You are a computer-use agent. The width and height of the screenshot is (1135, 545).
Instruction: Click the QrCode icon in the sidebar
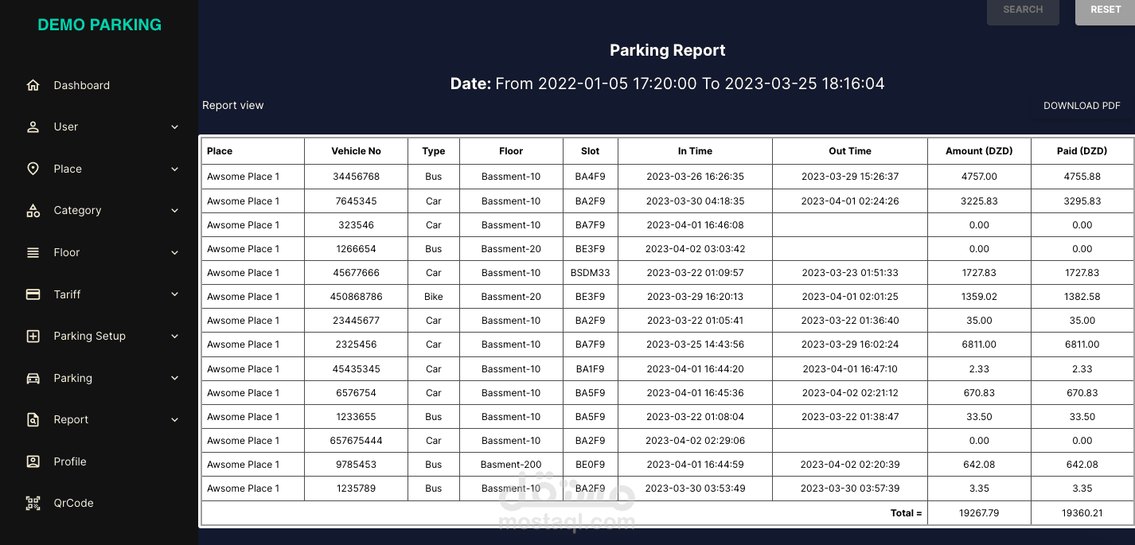point(33,503)
